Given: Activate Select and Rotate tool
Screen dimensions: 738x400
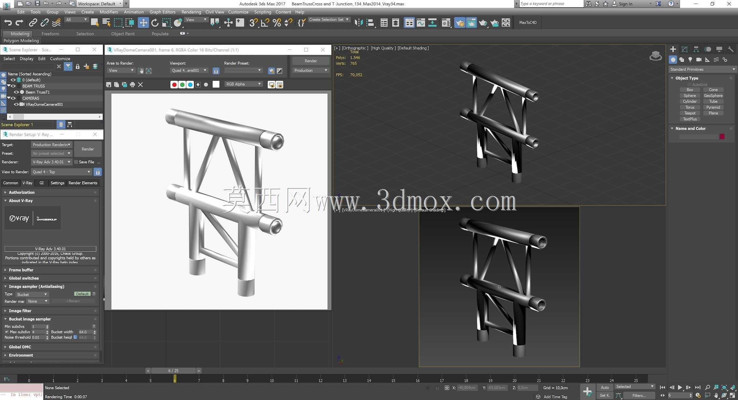Looking at the screenshot, I should tap(155, 23).
